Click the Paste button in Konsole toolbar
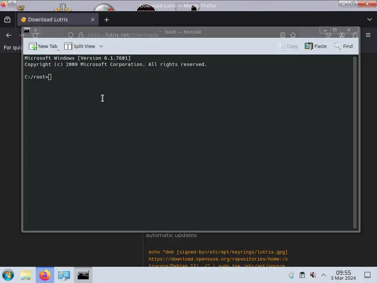Image resolution: width=377 pixels, height=283 pixels. [316, 46]
